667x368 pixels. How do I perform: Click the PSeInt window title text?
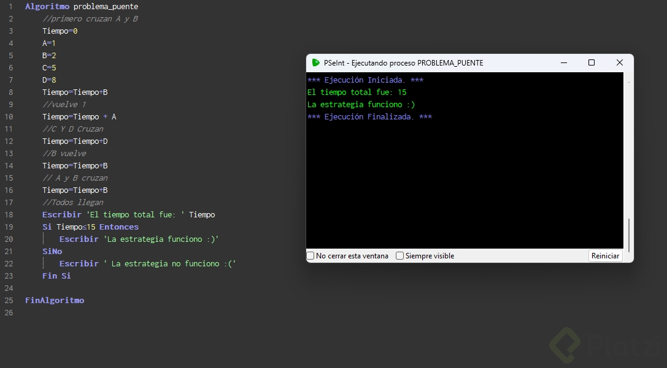tap(403, 63)
